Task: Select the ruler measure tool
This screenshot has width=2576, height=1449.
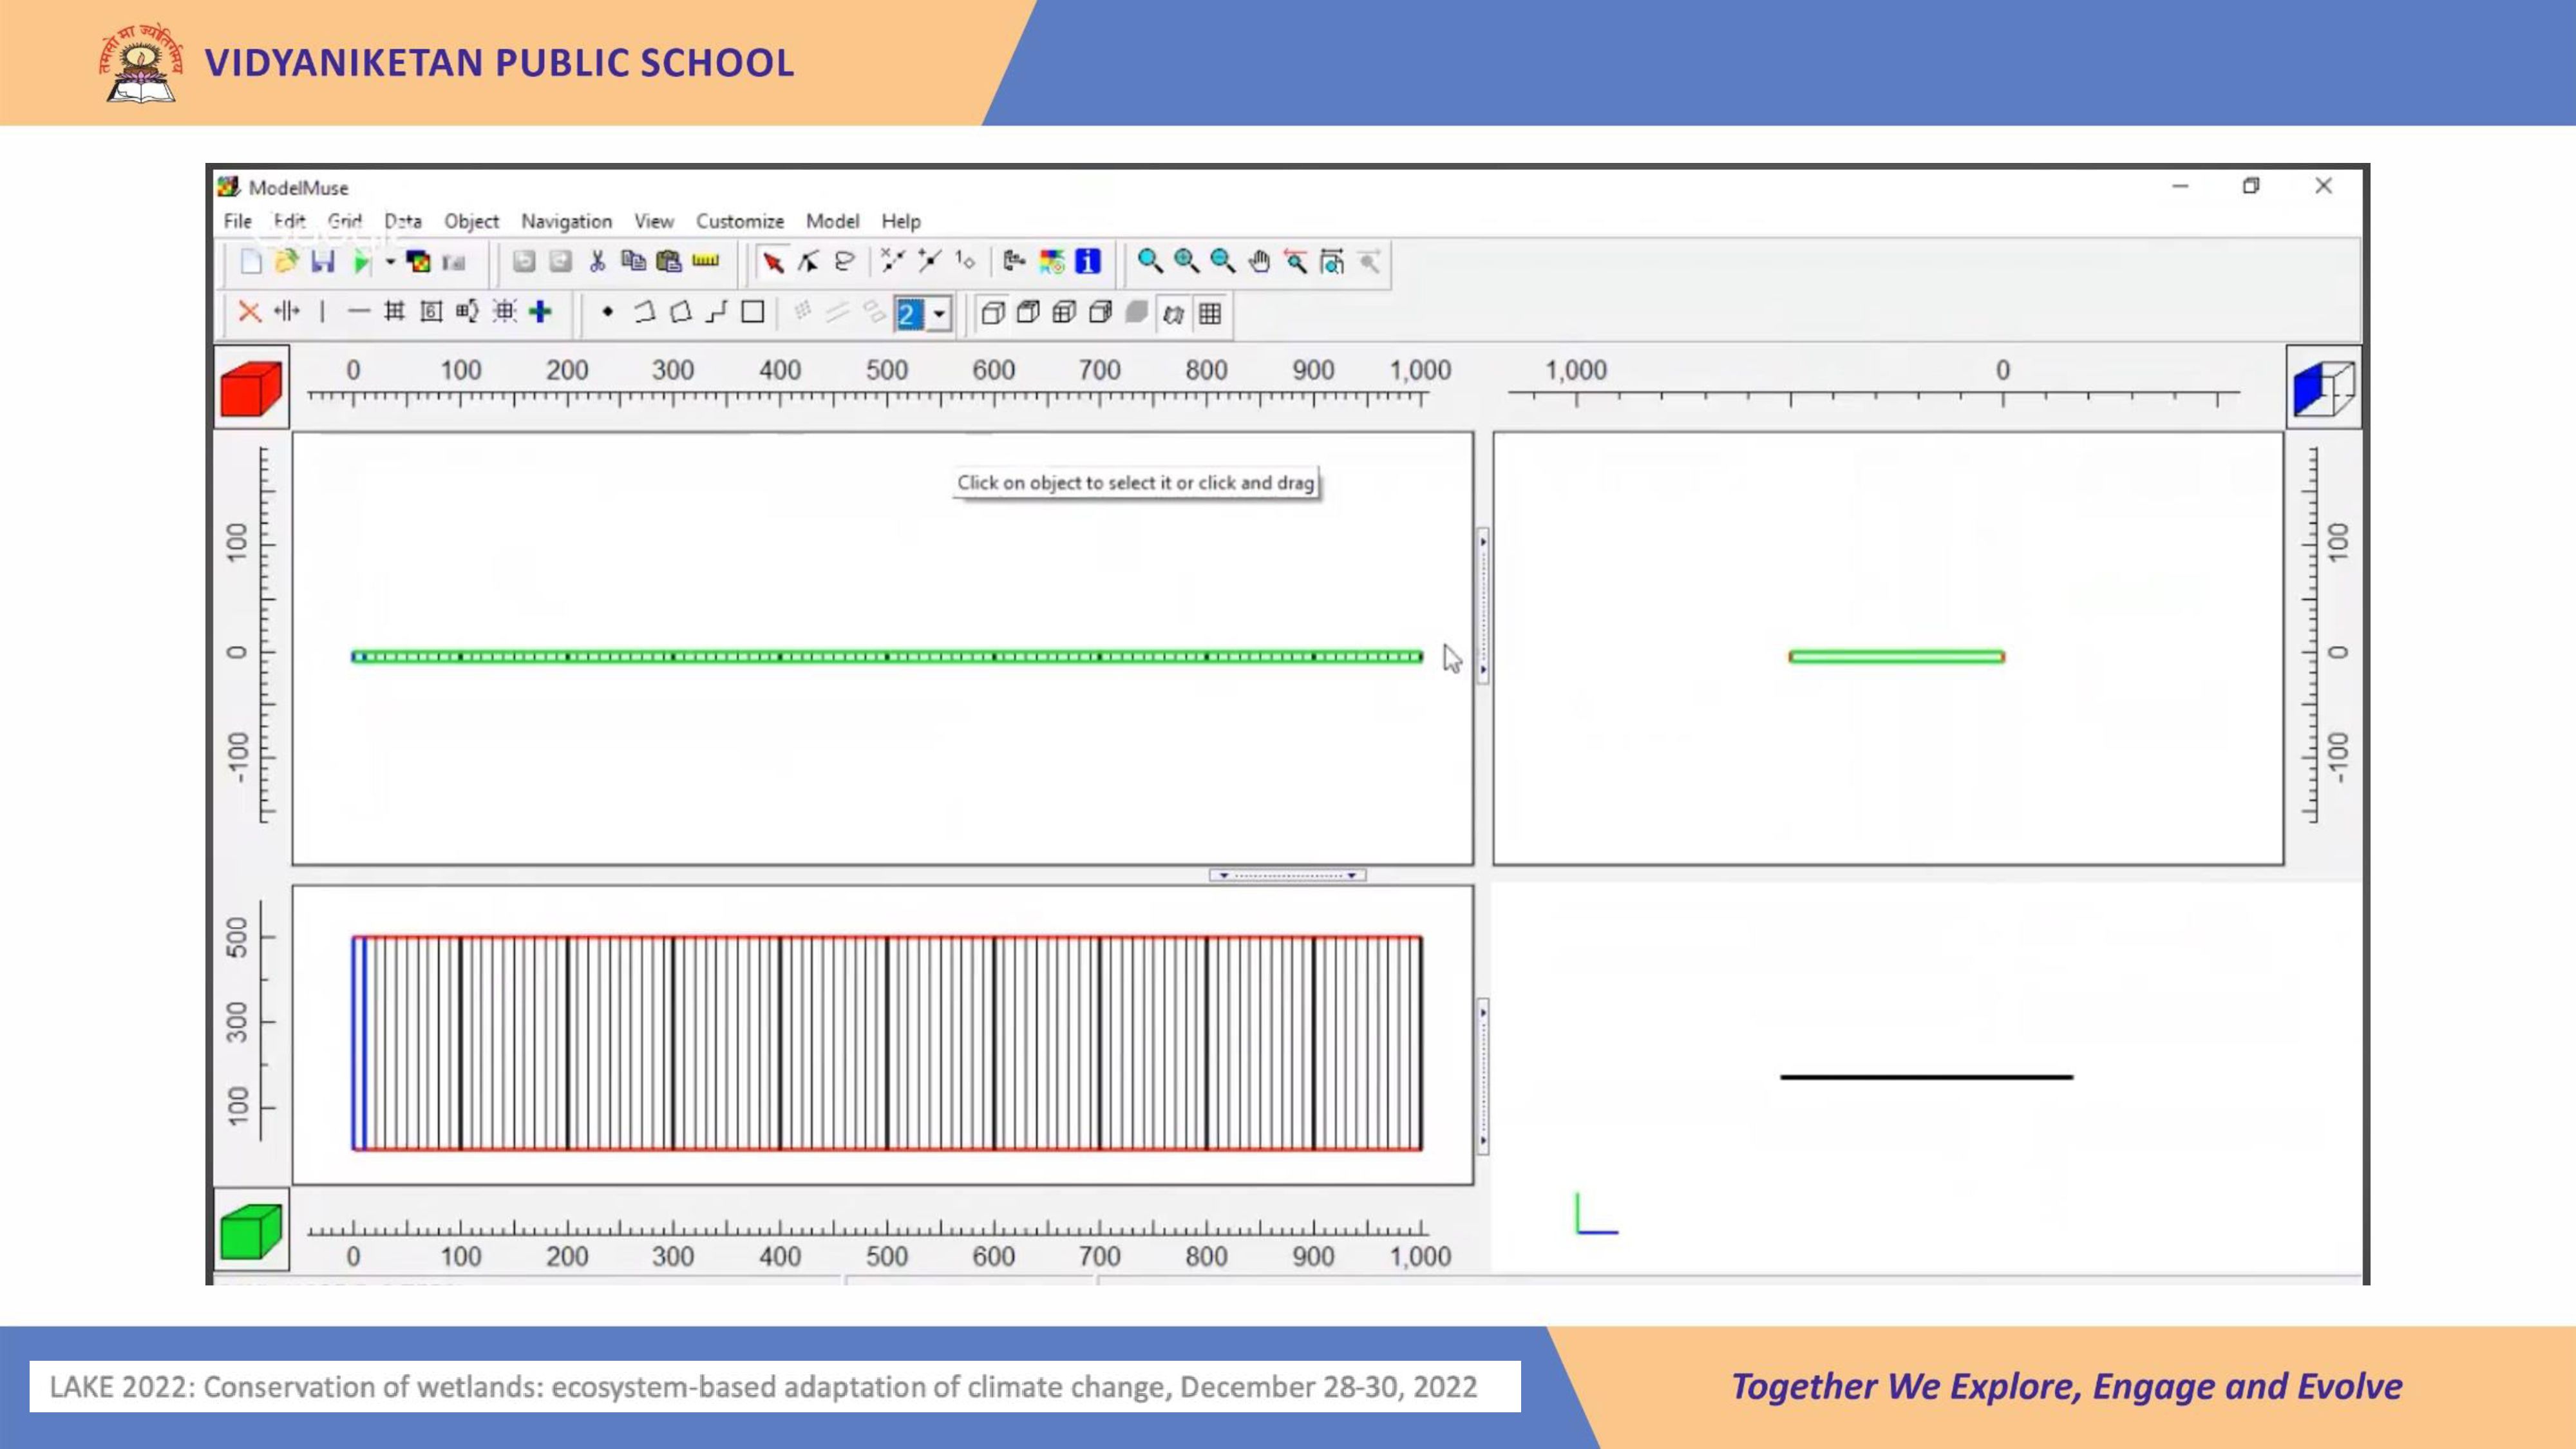Action: (x=705, y=262)
